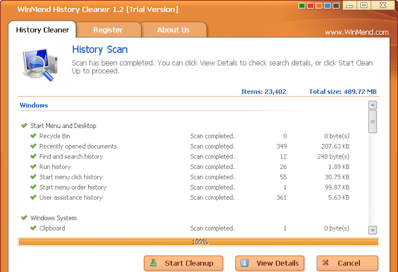This screenshot has width=398, height=272.
Task: Select the dark gray color theme swatch
Action: (x=336, y=6)
